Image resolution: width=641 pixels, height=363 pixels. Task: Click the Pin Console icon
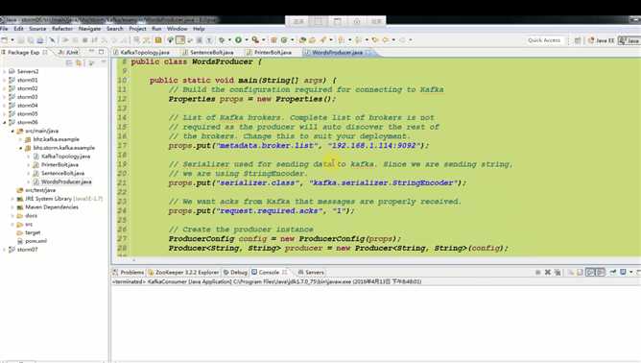click(613, 272)
